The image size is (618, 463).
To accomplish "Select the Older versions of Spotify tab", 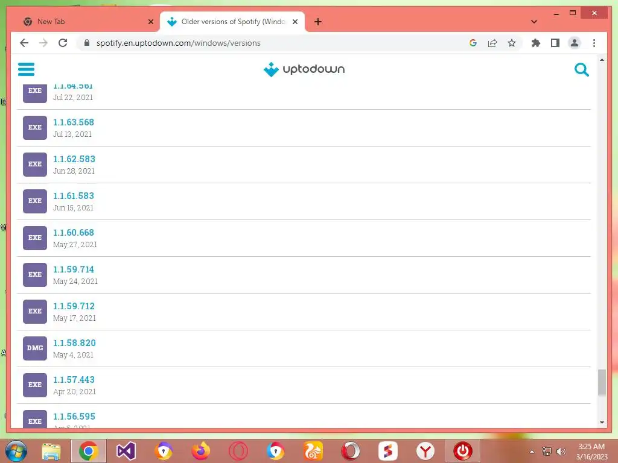I will [x=232, y=22].
